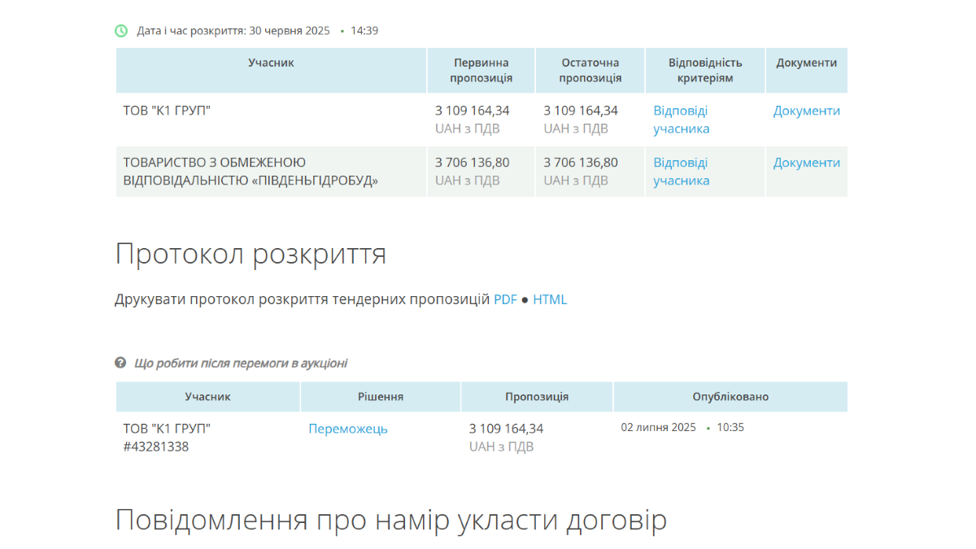Click text 'Друкувати протокол розкриття тендерних пропозицій'
The height and width of the screenshot is (549, 976).
point(303,299)
